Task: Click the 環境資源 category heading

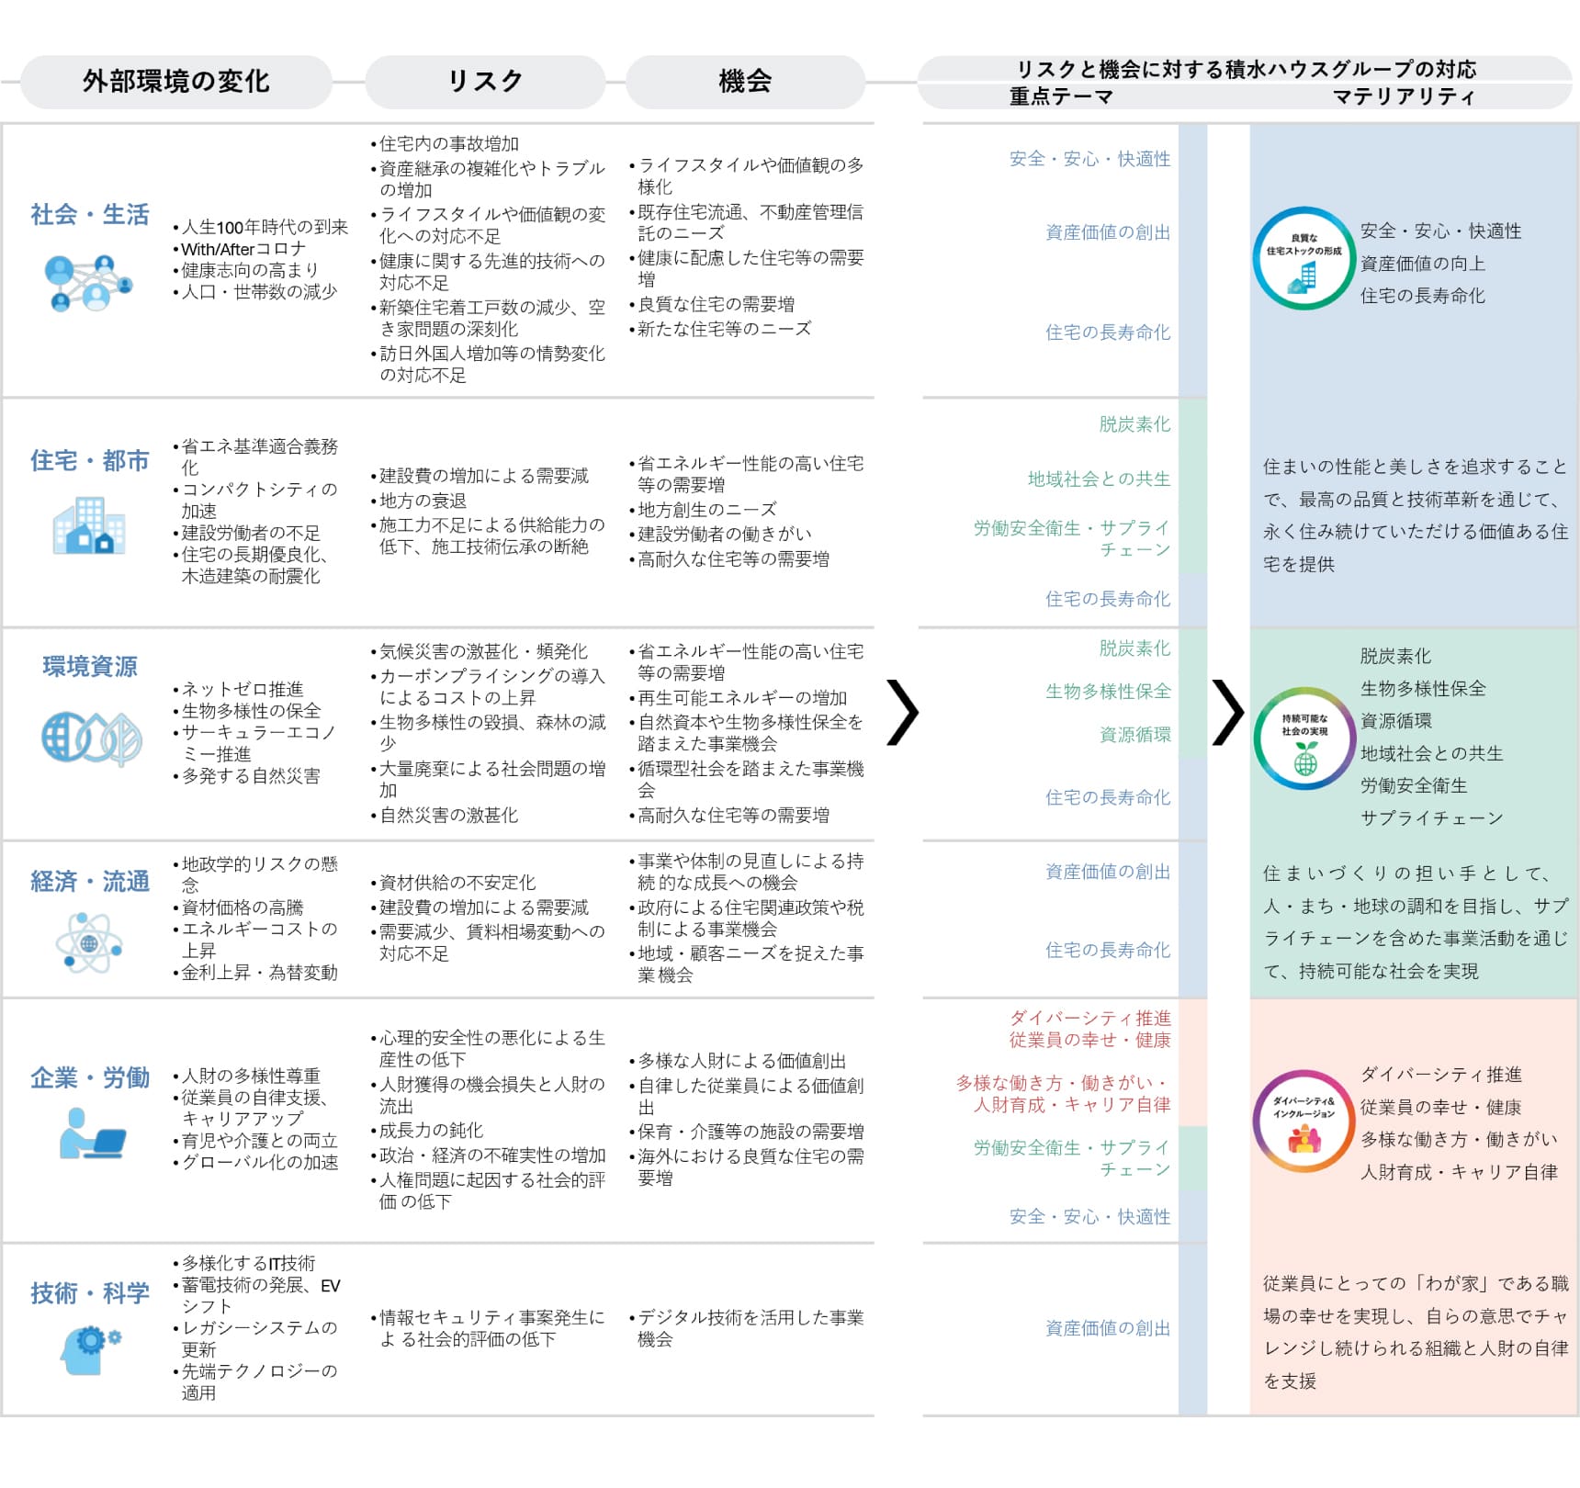Action: 90,667
